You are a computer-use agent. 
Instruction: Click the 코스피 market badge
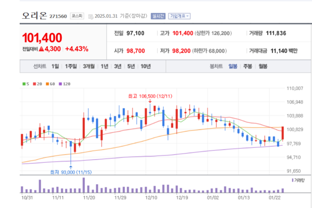click(x=76, y=16)
